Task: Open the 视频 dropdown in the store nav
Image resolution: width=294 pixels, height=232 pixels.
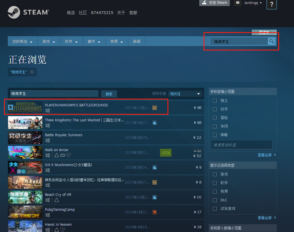Action: tap(117, 41)
